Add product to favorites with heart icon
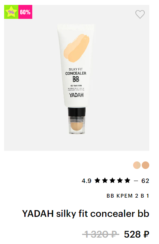Screen dimensions: 159x244 [140, 14]
